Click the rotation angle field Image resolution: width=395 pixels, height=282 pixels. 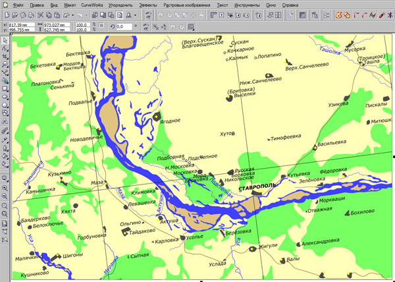coord(123,27)
